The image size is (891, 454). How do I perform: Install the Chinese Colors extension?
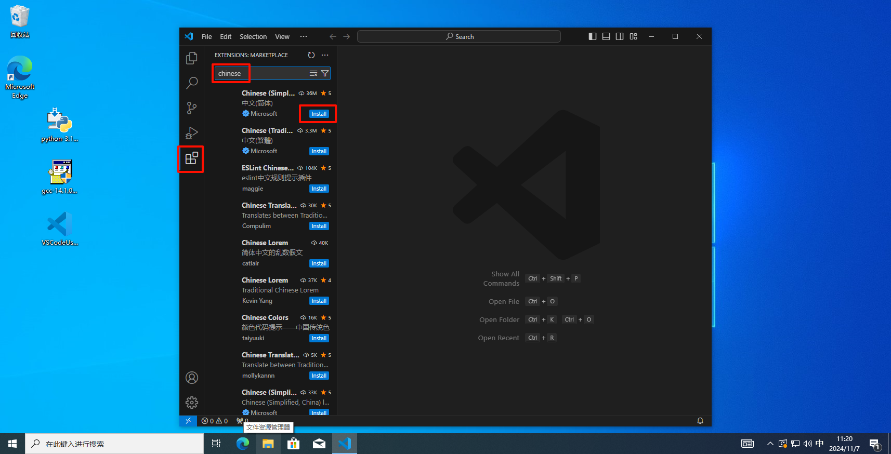pos(319,338)
